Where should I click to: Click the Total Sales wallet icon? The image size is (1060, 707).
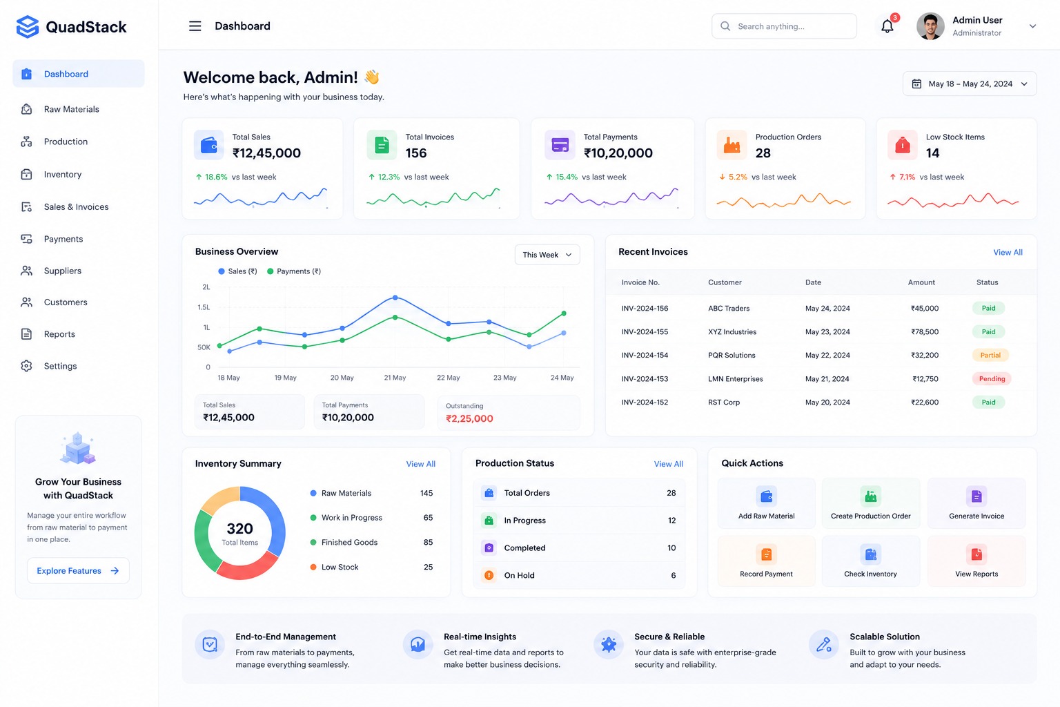pos(208,145)
